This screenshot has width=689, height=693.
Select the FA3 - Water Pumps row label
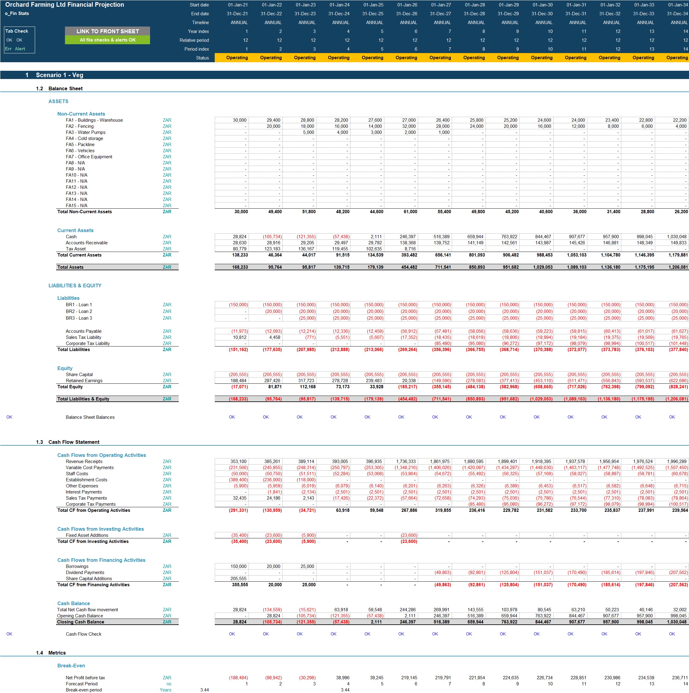tap(86, 132)
